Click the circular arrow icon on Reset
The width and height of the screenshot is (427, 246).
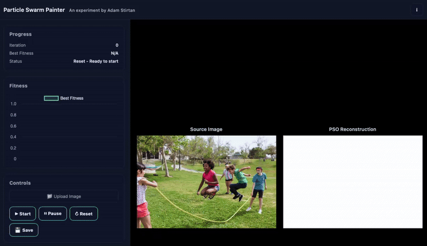(x=76, y=214)
